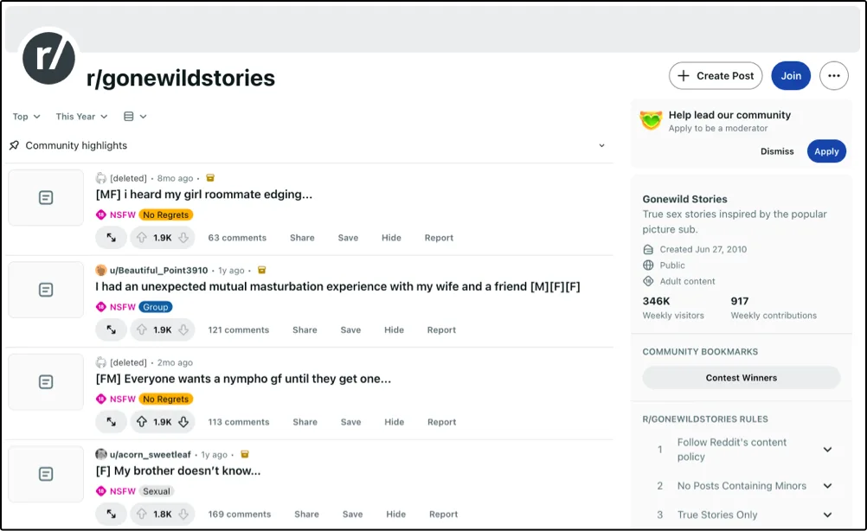Expand the "No Posts Containing Minors" rule
Screen dimensions: 867x531
point(827,486)
